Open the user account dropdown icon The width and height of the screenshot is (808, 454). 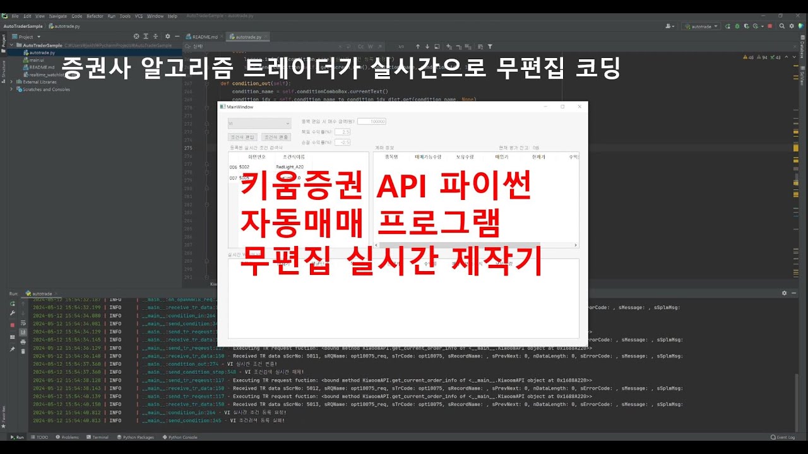click(669, 26)
